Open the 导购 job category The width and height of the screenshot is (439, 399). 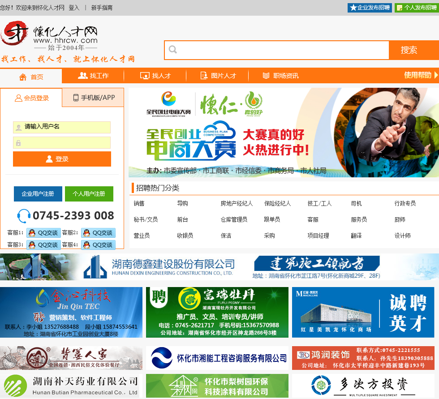183,203
